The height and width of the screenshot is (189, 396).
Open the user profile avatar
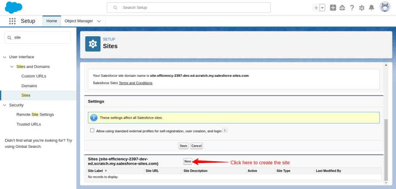(x=385, y=7)
